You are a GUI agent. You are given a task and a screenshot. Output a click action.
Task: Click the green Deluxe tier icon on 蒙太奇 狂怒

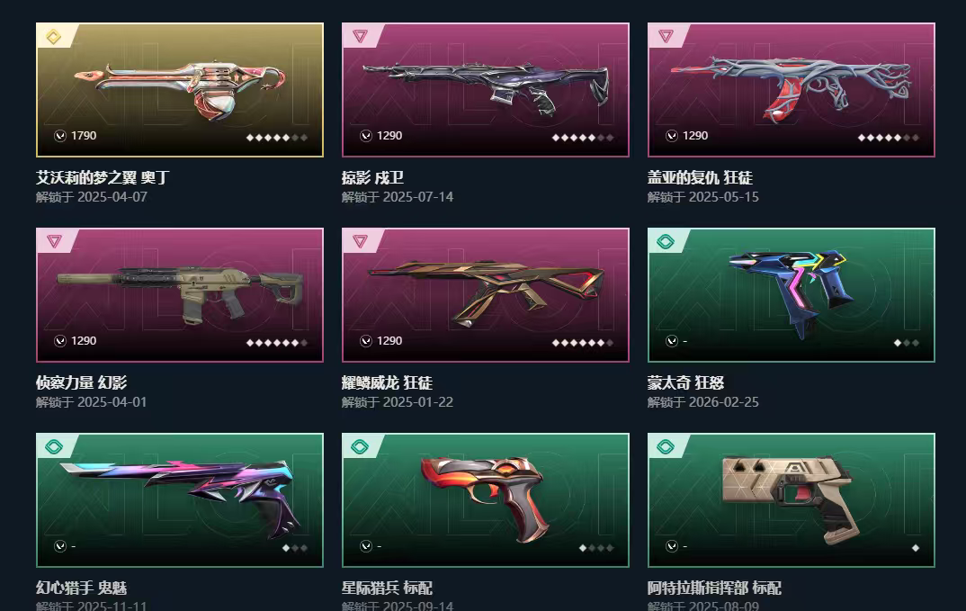[x=666, y=242]
